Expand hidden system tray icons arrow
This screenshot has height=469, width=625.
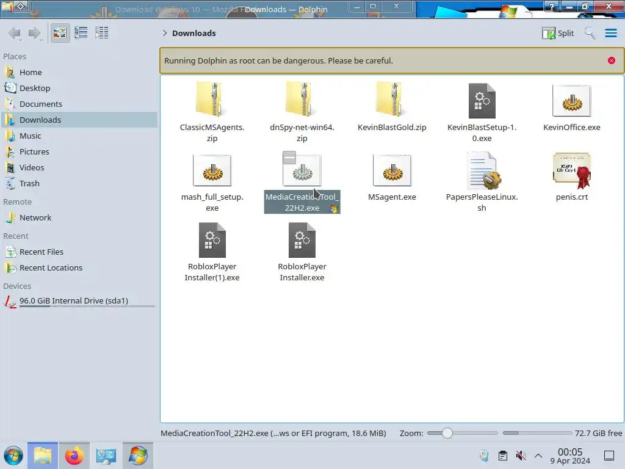coord(538,456)
